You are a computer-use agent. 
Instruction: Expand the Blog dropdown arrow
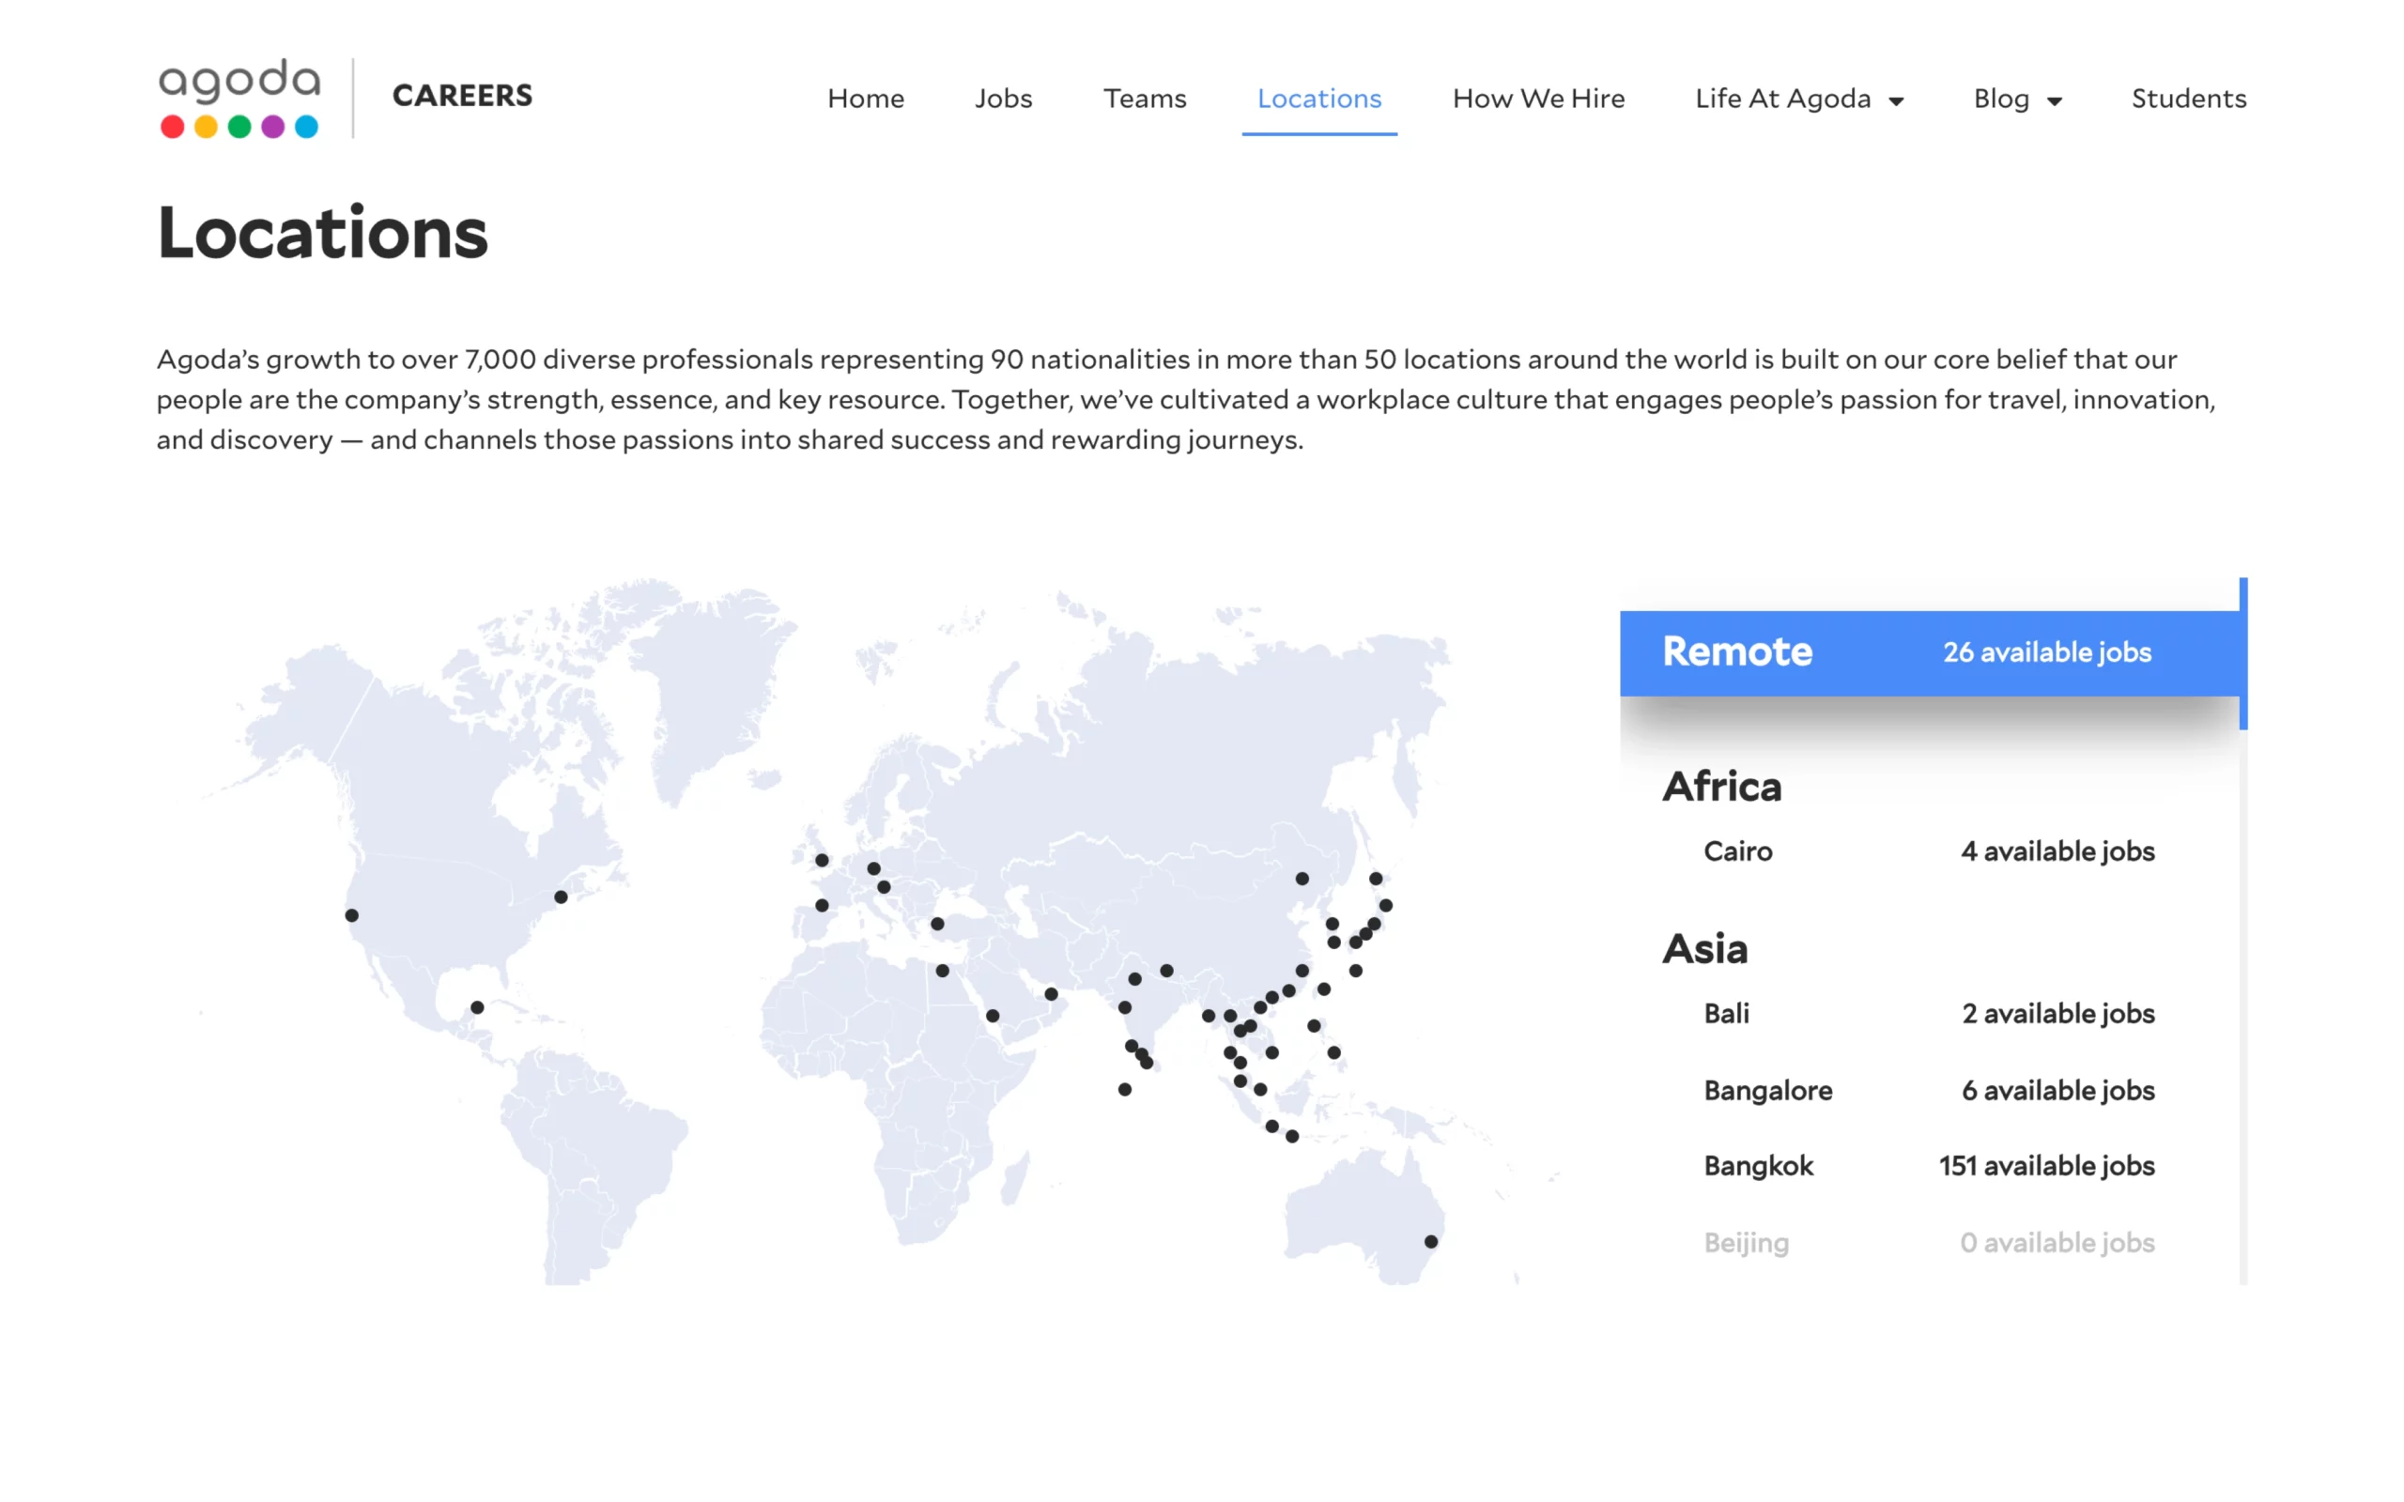(x=2055, y=100)
